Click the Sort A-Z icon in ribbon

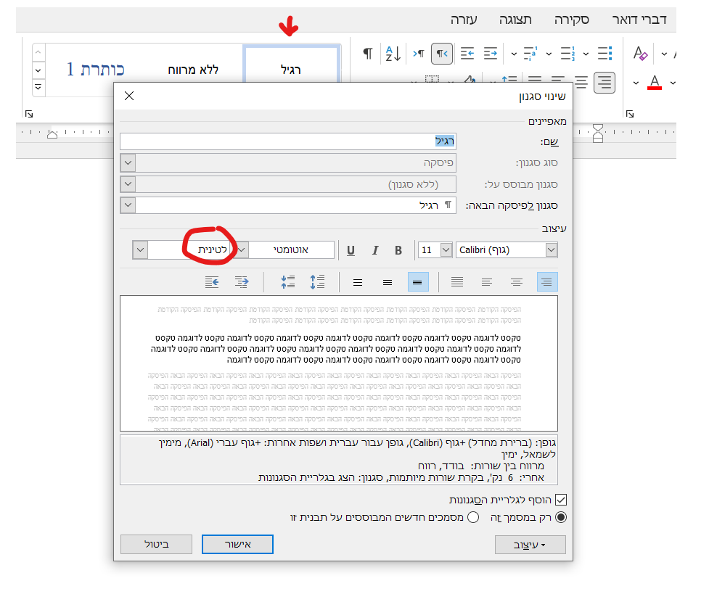tap(393, 54)
